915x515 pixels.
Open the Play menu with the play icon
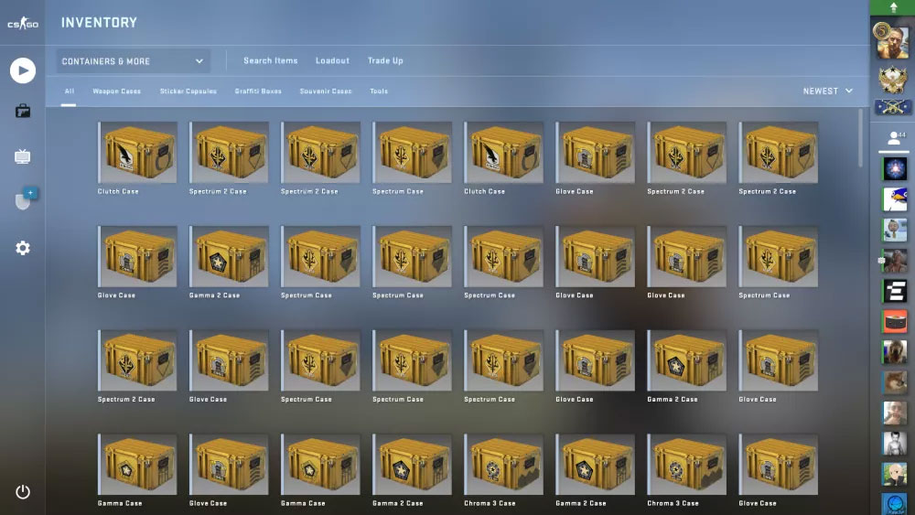[23, 70]
